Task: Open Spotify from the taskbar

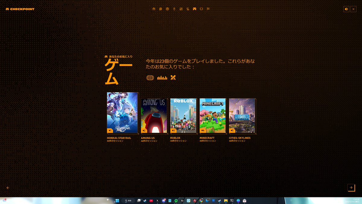Action: click(x=176, y=201)
